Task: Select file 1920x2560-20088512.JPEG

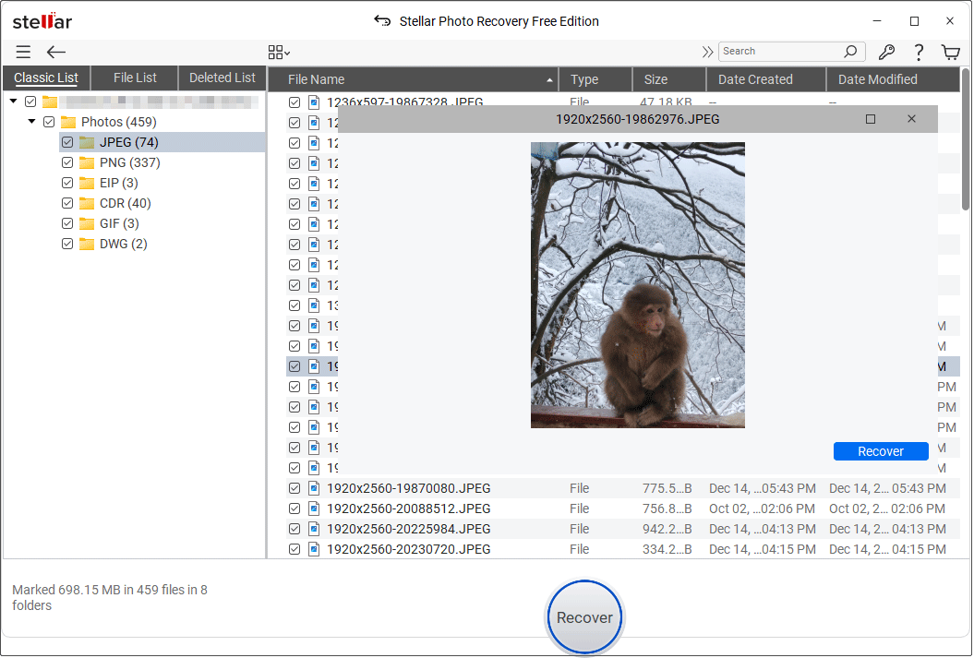Action: (409, 509)
